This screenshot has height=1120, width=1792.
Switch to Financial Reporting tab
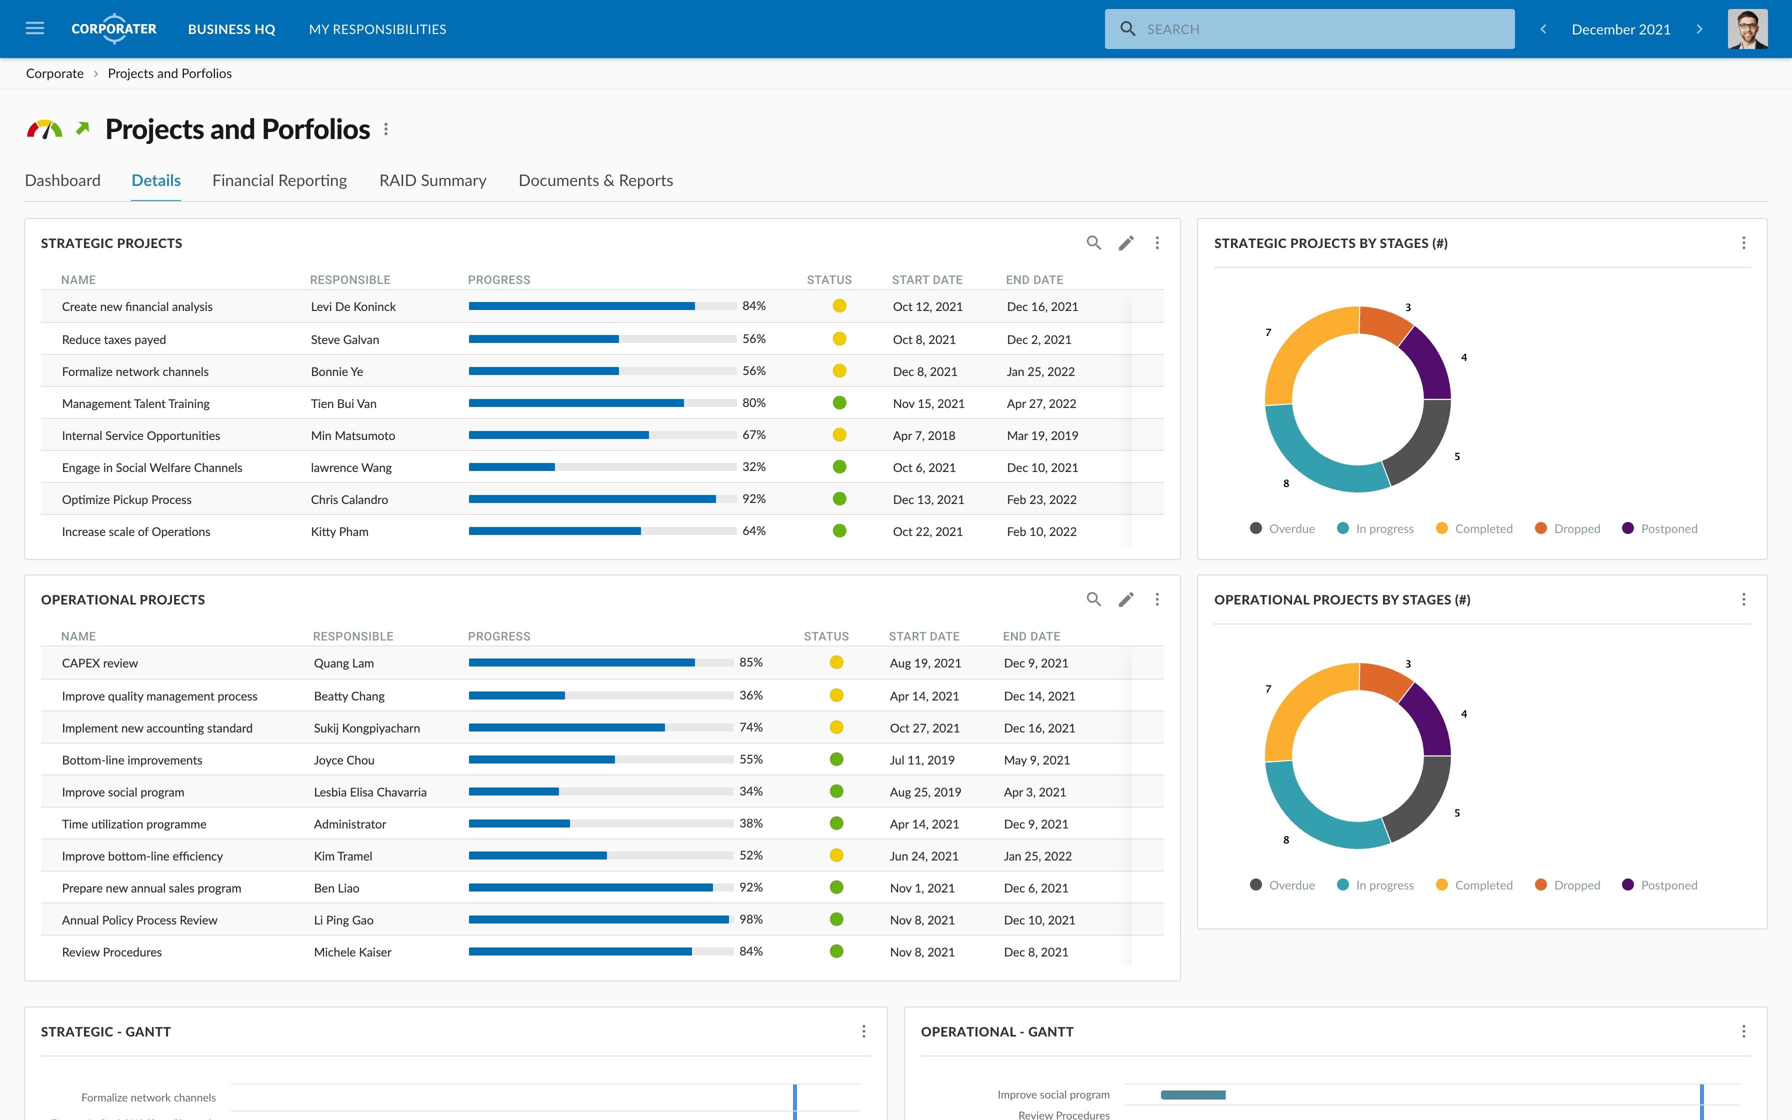(x=279, y=180)
